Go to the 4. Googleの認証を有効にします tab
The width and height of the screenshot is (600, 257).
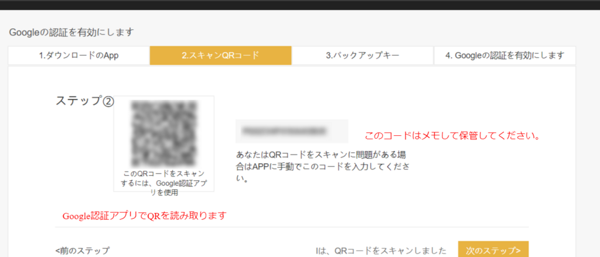point(504,56)
